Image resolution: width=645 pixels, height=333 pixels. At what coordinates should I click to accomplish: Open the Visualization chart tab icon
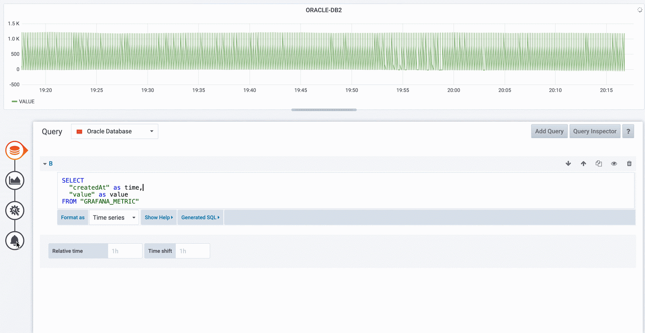click(15, 180)
